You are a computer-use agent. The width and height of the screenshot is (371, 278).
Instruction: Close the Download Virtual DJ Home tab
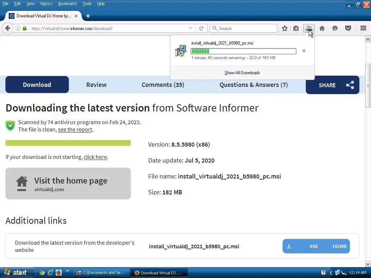(76, 16)
